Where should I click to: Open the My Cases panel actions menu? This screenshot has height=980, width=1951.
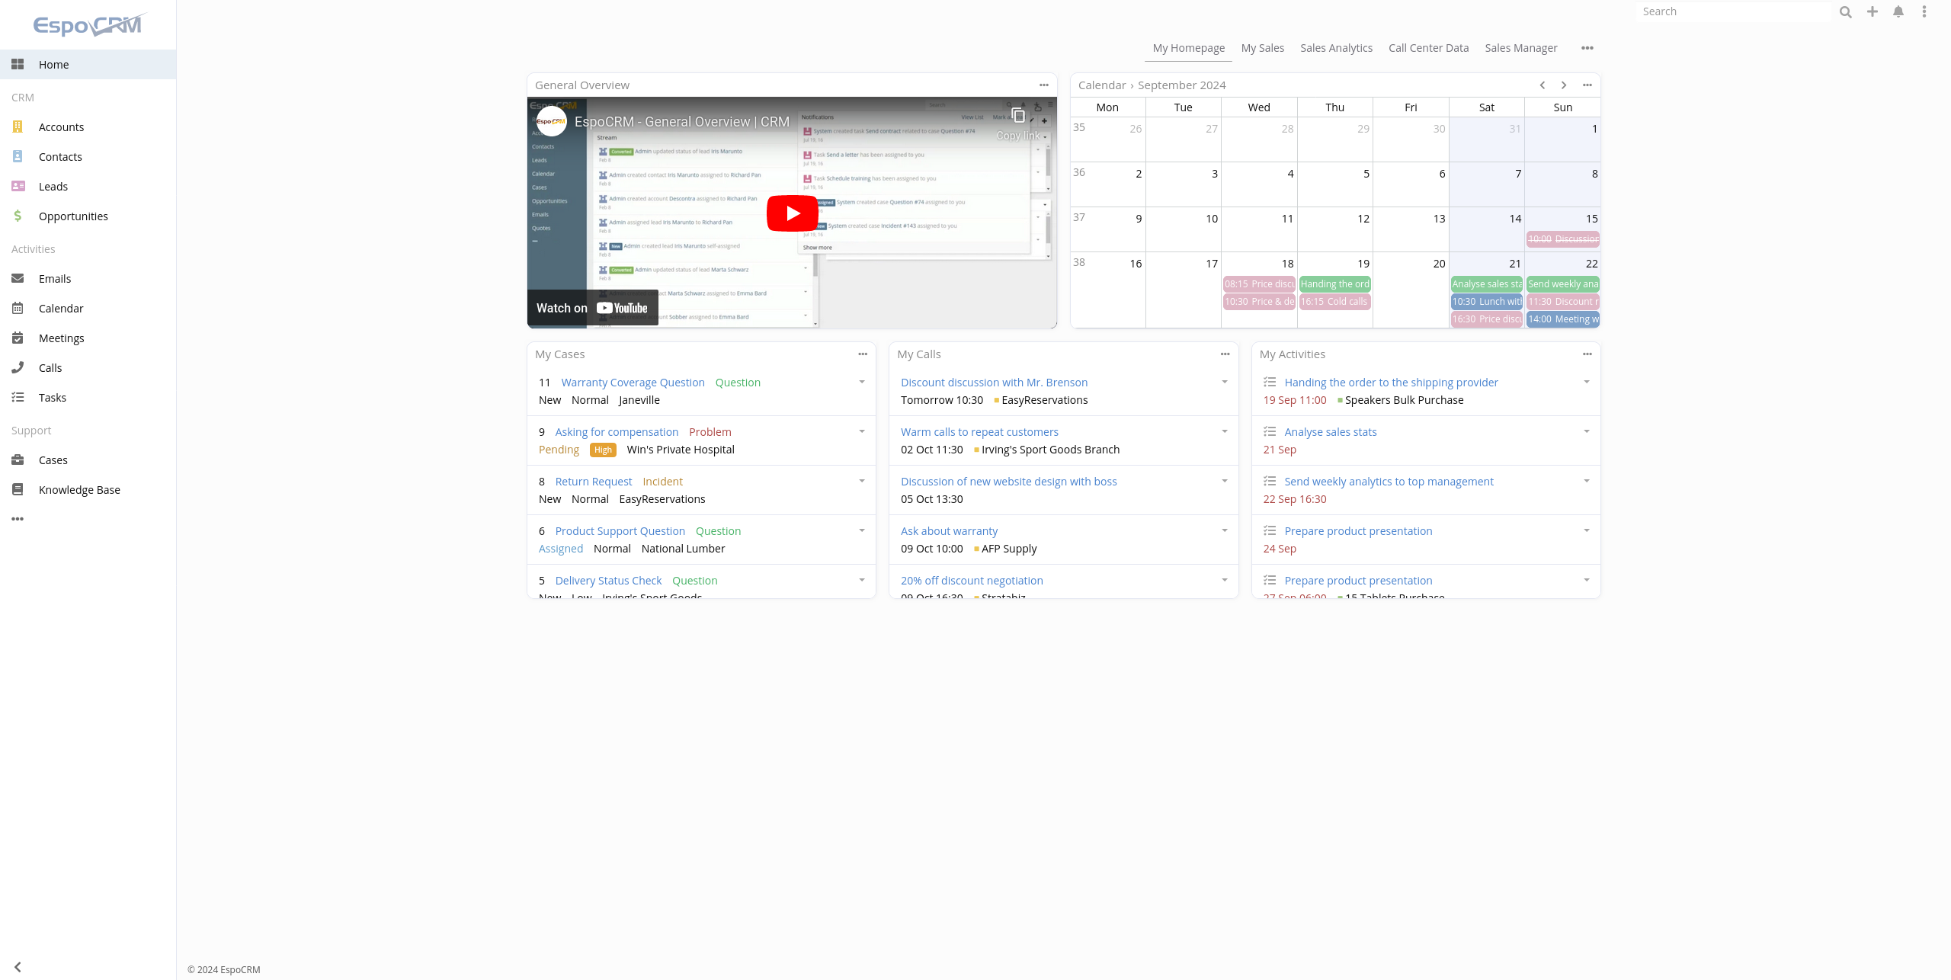[x=863, y=354]
